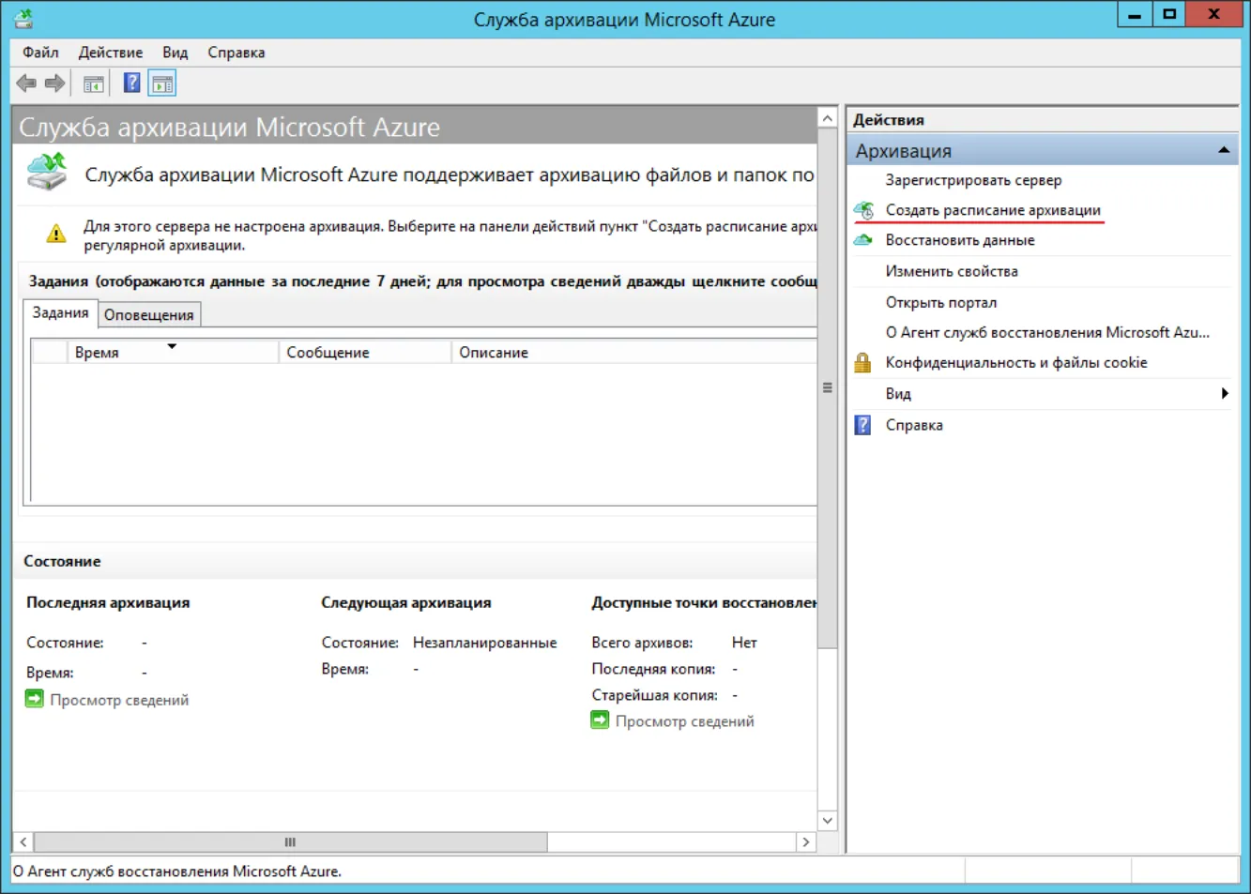Toggle the Action pane toolbar icon
The image size is (1251, 894).
tap(162, 84)
